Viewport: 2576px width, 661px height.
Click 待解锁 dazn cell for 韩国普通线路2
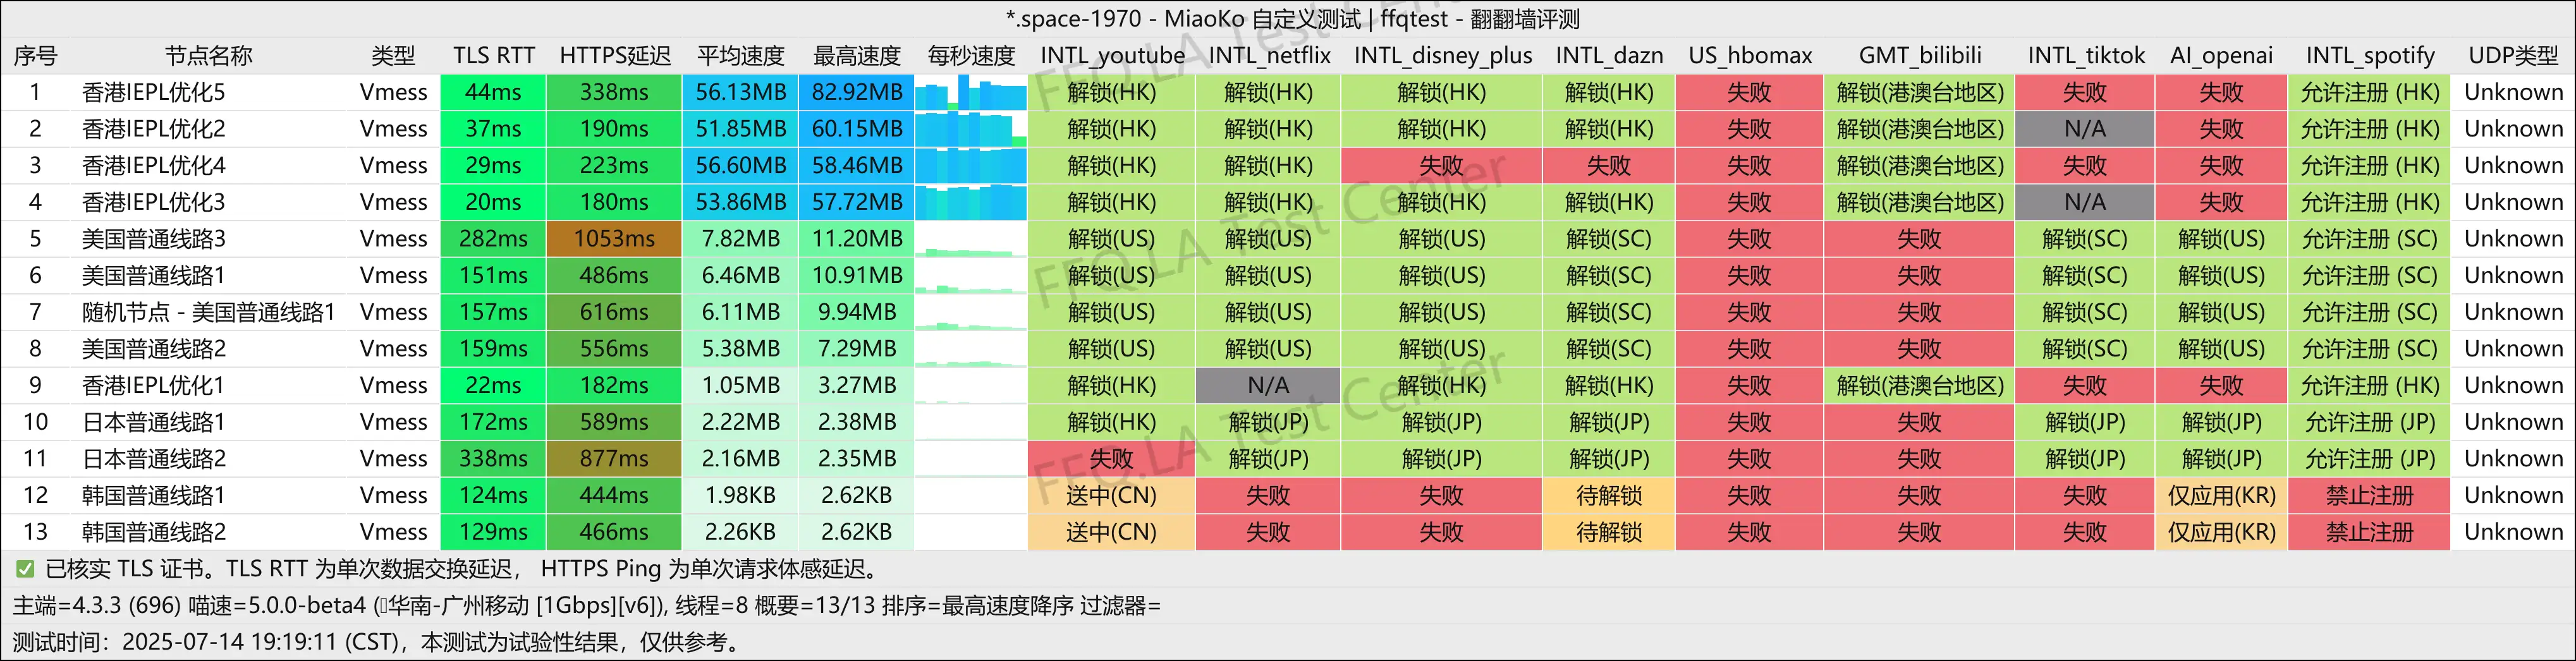tap(1609, 532)
